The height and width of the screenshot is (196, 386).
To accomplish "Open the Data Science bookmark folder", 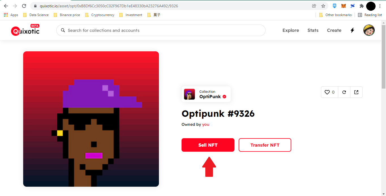I will [x=36, y=15].
